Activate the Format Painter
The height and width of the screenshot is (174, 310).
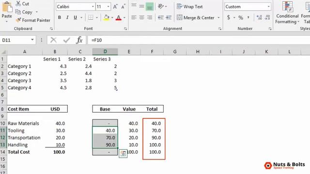[33, 20]
